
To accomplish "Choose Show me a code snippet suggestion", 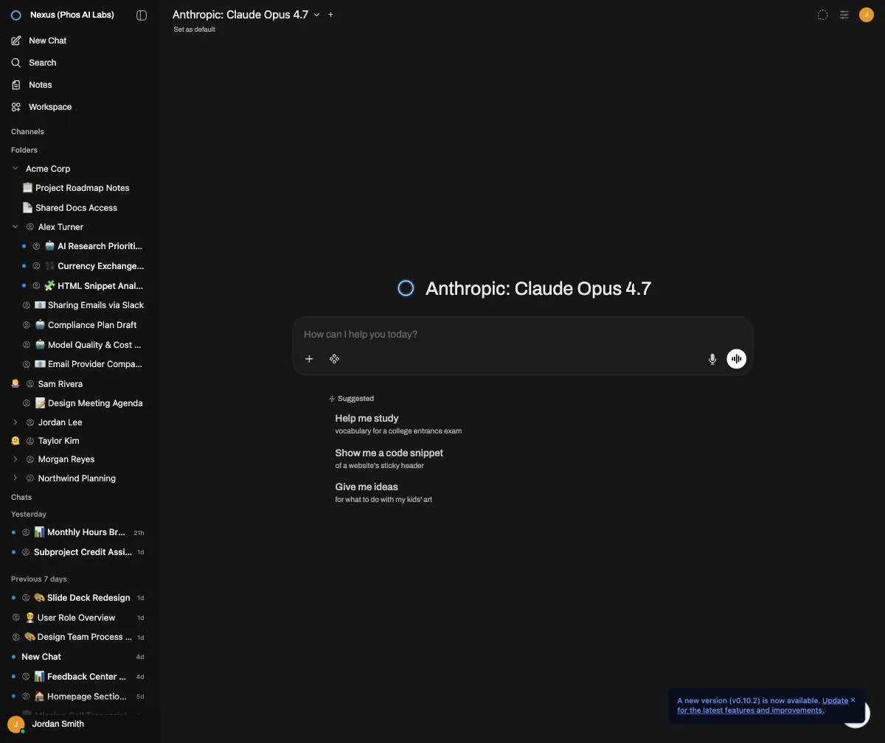I will [x=389, y=458].
